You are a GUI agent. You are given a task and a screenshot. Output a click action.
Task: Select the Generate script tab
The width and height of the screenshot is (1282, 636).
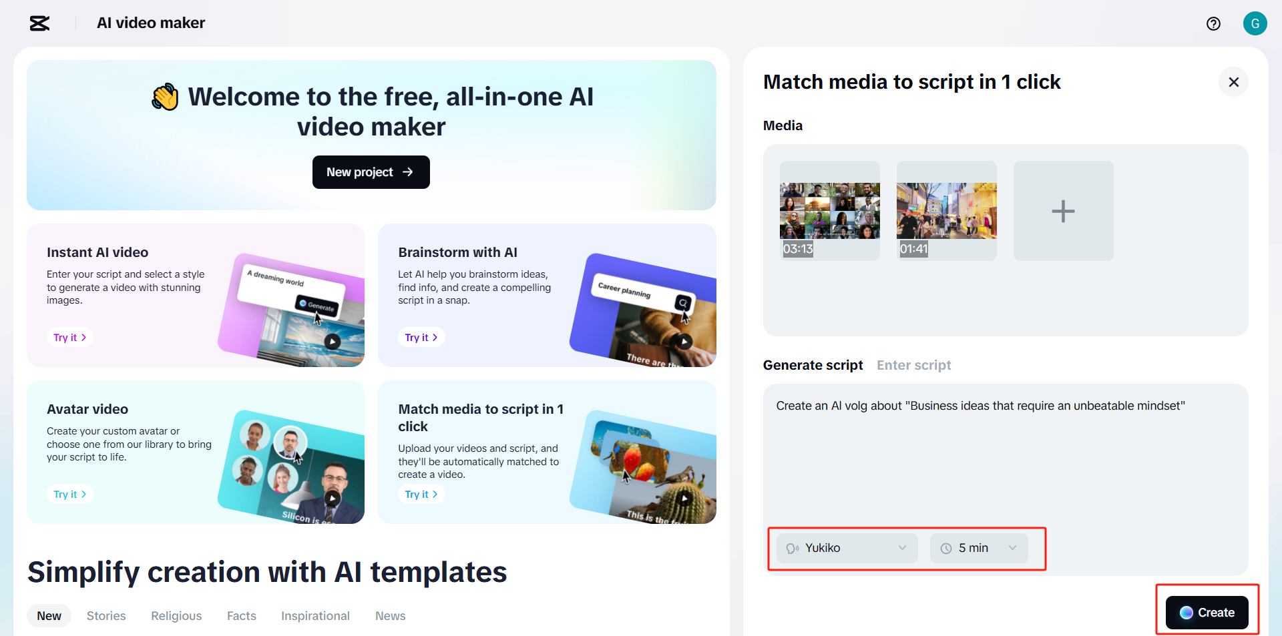point(813,365)
